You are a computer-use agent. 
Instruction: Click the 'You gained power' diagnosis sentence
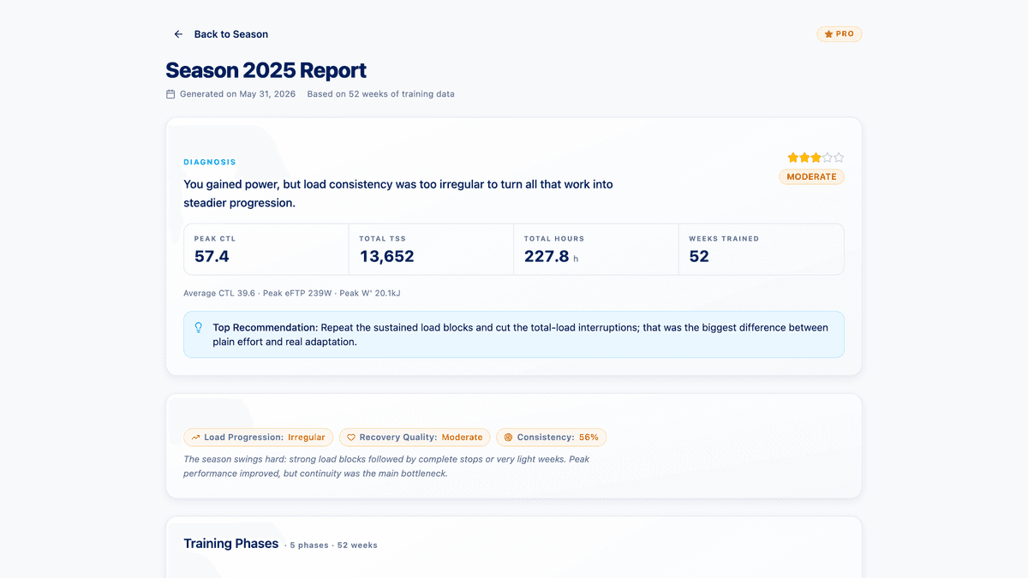coord(398,194)
